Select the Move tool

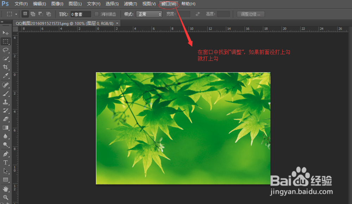[x=5, y=33]
